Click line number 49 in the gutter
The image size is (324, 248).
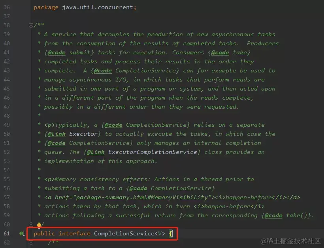(7, 125)
